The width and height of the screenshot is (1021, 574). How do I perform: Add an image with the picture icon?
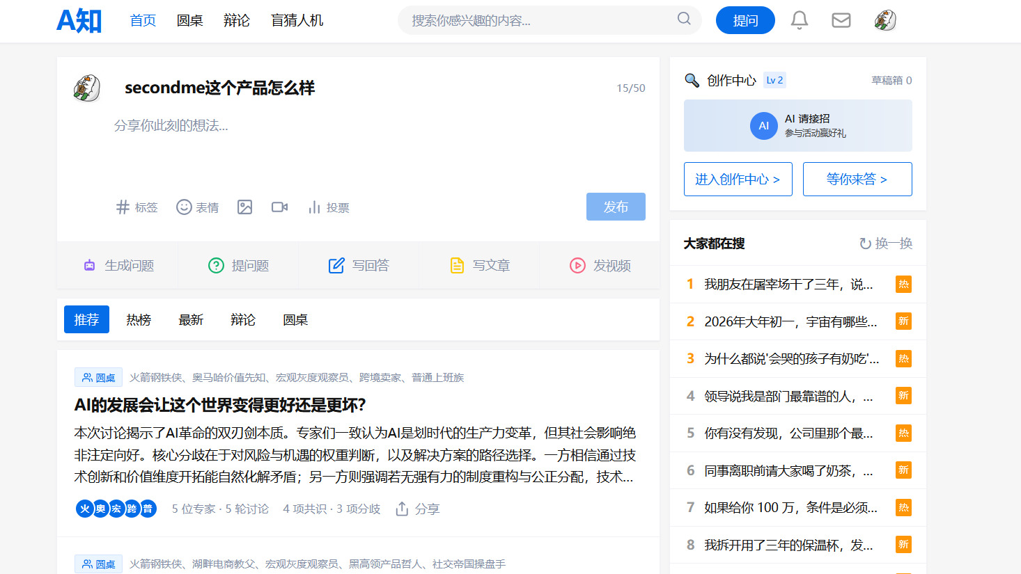coord(244,207)
